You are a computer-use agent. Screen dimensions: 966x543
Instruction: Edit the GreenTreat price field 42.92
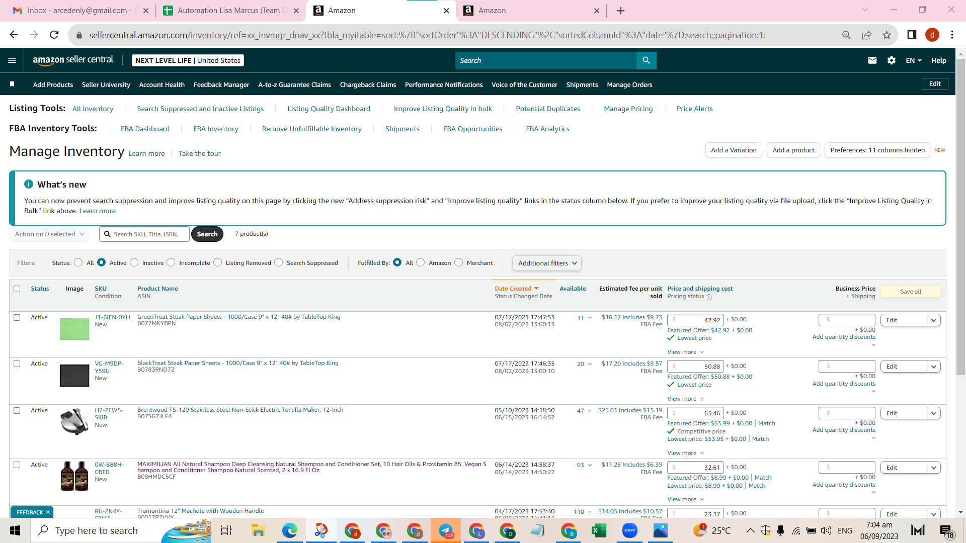(696, 320)
